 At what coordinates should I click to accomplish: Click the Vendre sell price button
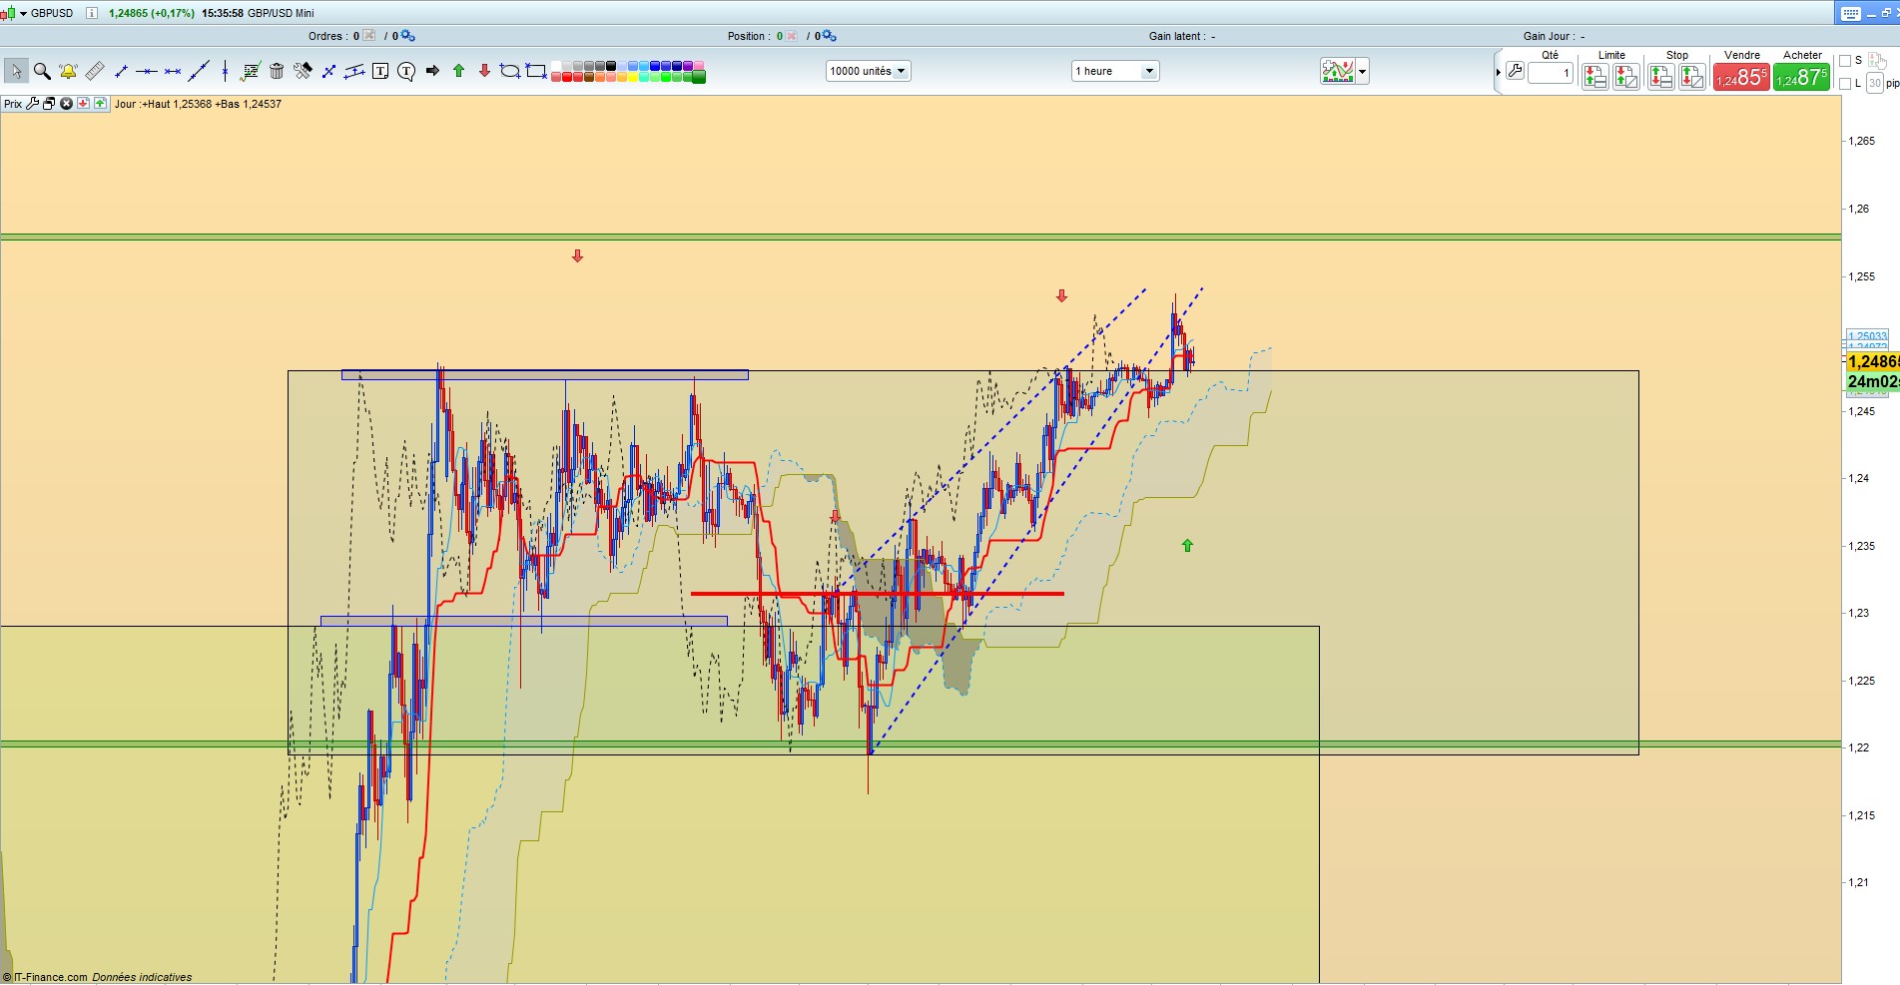pos(1741,77)
